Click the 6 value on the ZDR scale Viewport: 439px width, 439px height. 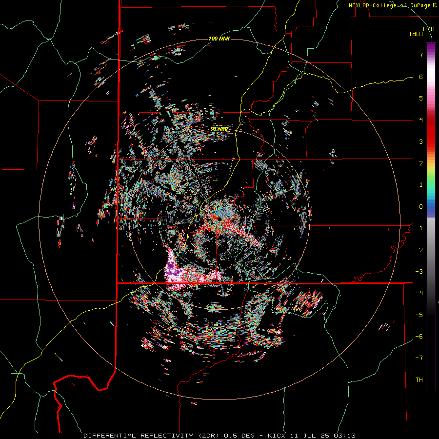tap(421, 77)
